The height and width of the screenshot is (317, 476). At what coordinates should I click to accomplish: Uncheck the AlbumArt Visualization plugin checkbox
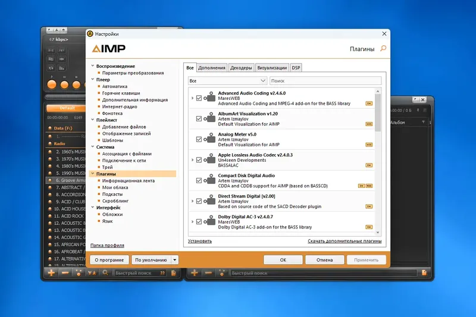(x=199, y=118)
